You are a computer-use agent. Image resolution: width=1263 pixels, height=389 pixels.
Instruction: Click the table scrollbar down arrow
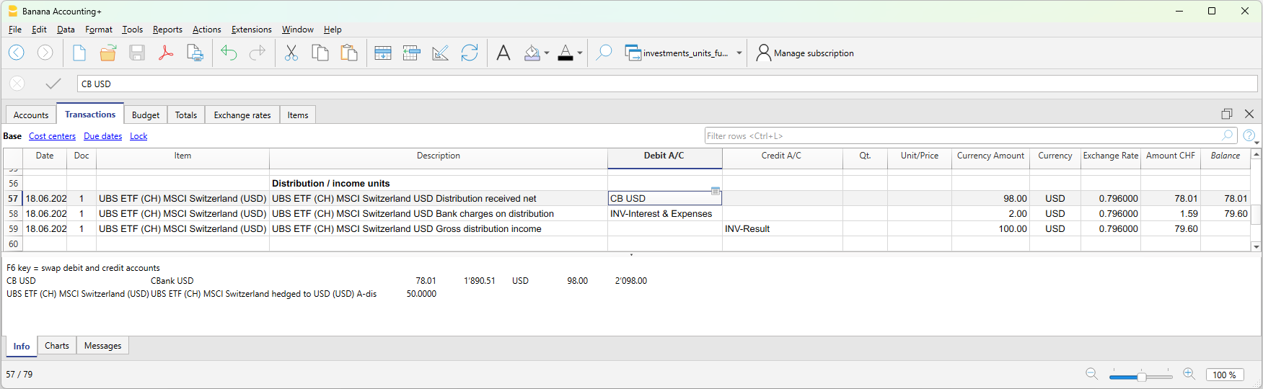tap(1256, 246)
